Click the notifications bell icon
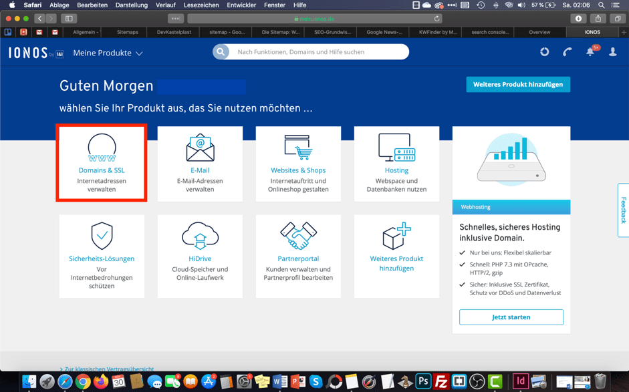This screenshot has width=629, height=392. point(590,52)
